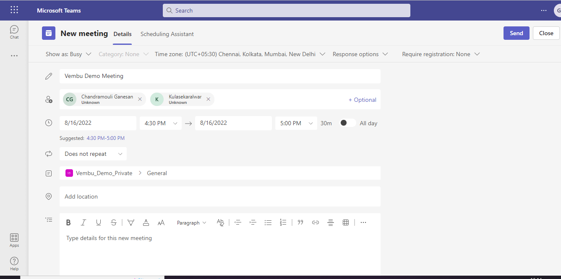Click the end date field 8/16/2022 before 5:00 PM
The width and height of the screenshot is (561, 279).
[233, 123]
